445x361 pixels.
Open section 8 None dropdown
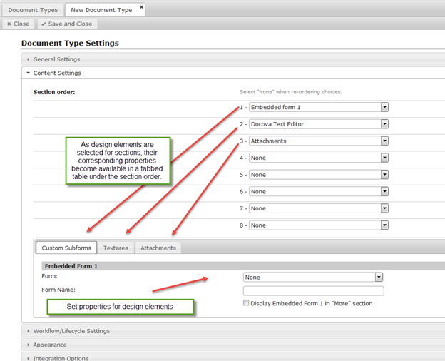[x=319, y=225]
